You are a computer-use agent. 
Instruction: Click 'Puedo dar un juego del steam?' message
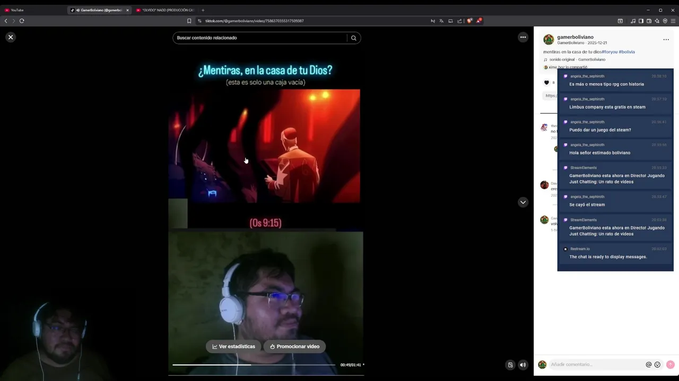pyautogui.click(x=600, y=130)
